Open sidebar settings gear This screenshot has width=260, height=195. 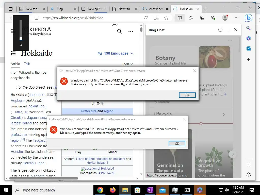pos(248,175)
